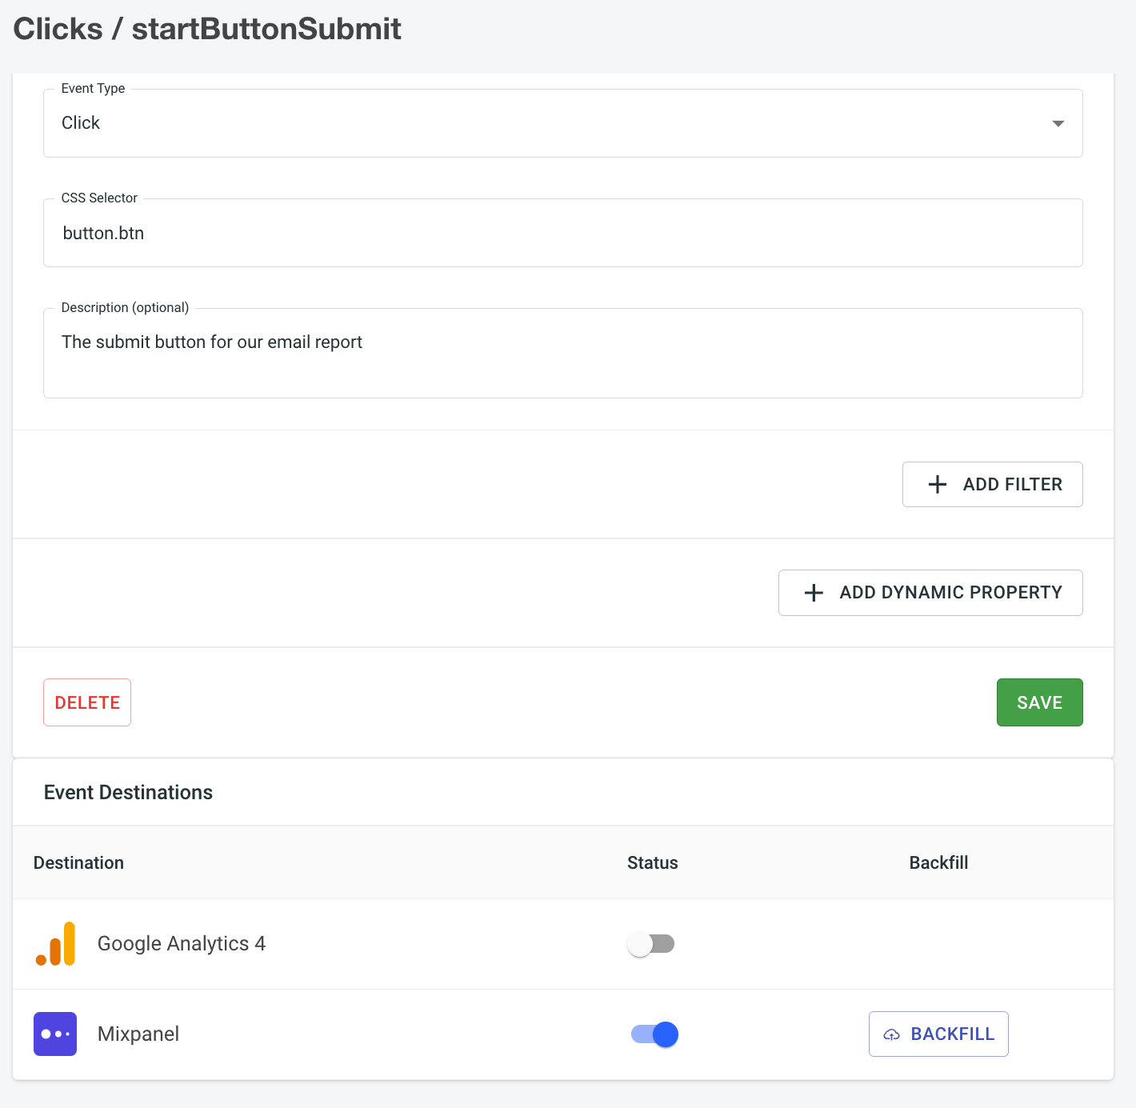Click the BACKFILL button for Mixpanel

pos(938,1034)
